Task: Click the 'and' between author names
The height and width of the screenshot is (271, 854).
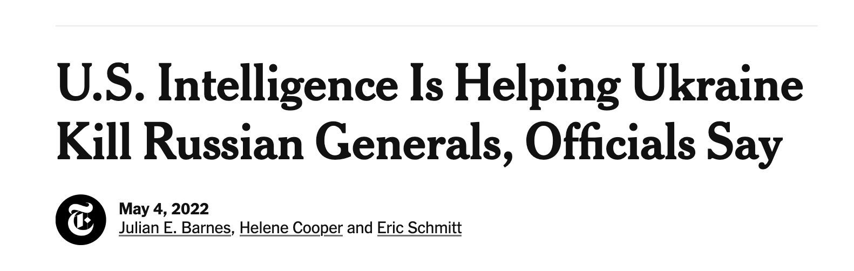Action: pos(360,228)
